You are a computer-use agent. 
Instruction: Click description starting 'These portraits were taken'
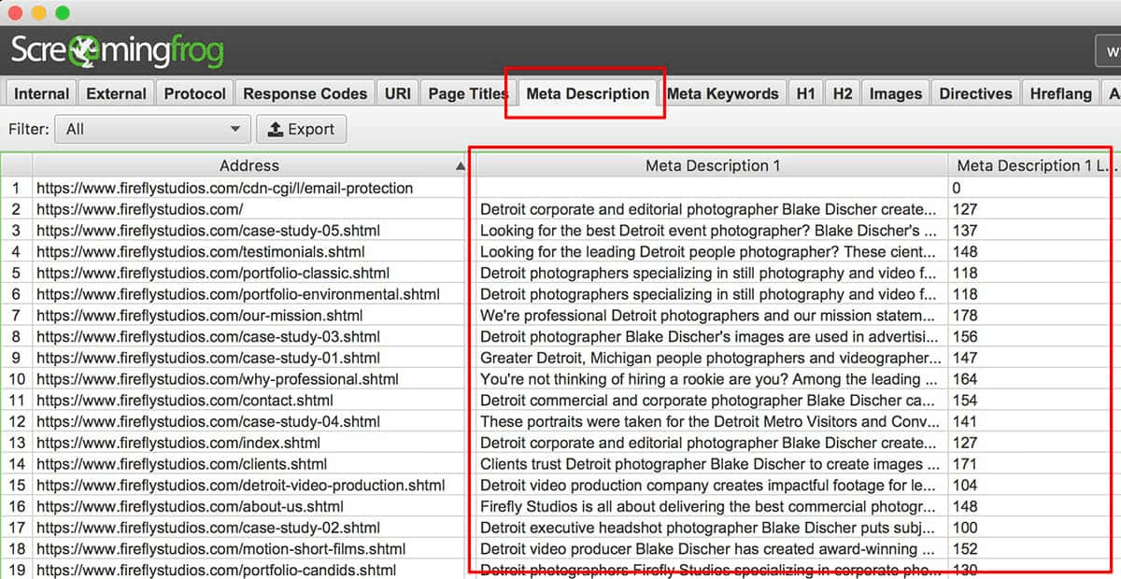tap(708, 421)
